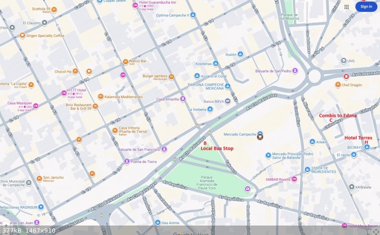This screenshot has width=380, height=235.
Task: Click the Origen Specialty Coffee marker
Action: tap(22, 36)
